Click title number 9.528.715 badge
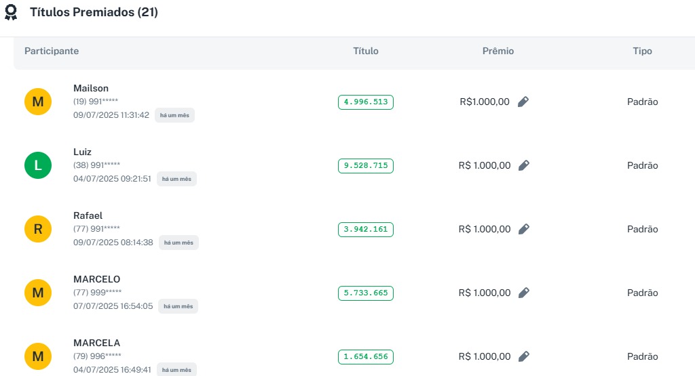The height and width of the screenshot is (376, 695). (366, 166)
